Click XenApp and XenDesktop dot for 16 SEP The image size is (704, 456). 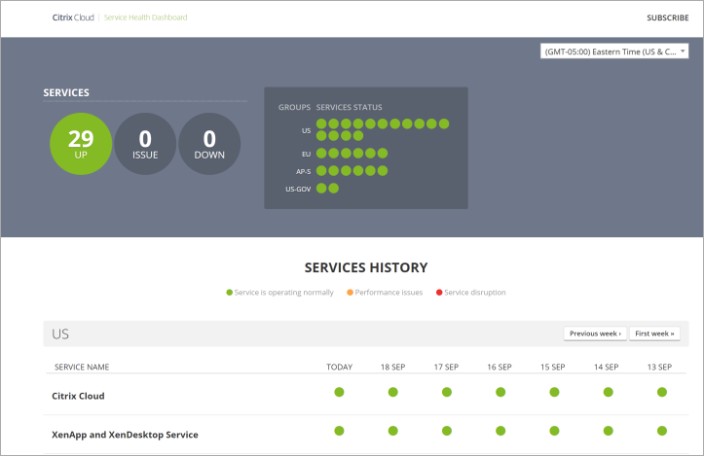coord(500,431)
